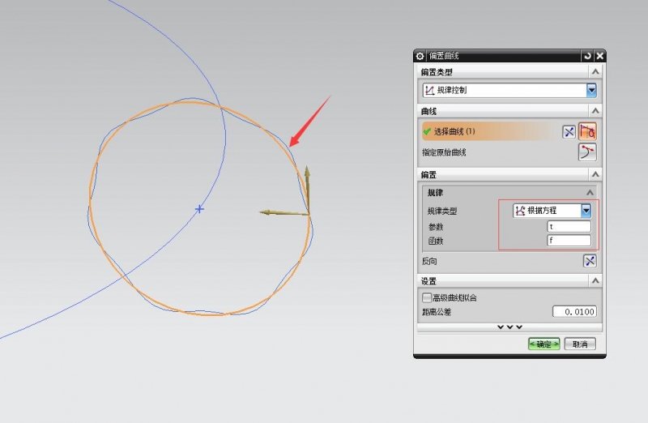Click the point constructor icon beside 选择曲线

pyautogui.click(x=568, y=131)
